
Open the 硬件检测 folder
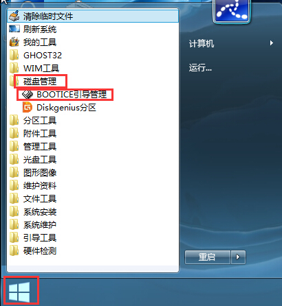(x=40, y=251)
